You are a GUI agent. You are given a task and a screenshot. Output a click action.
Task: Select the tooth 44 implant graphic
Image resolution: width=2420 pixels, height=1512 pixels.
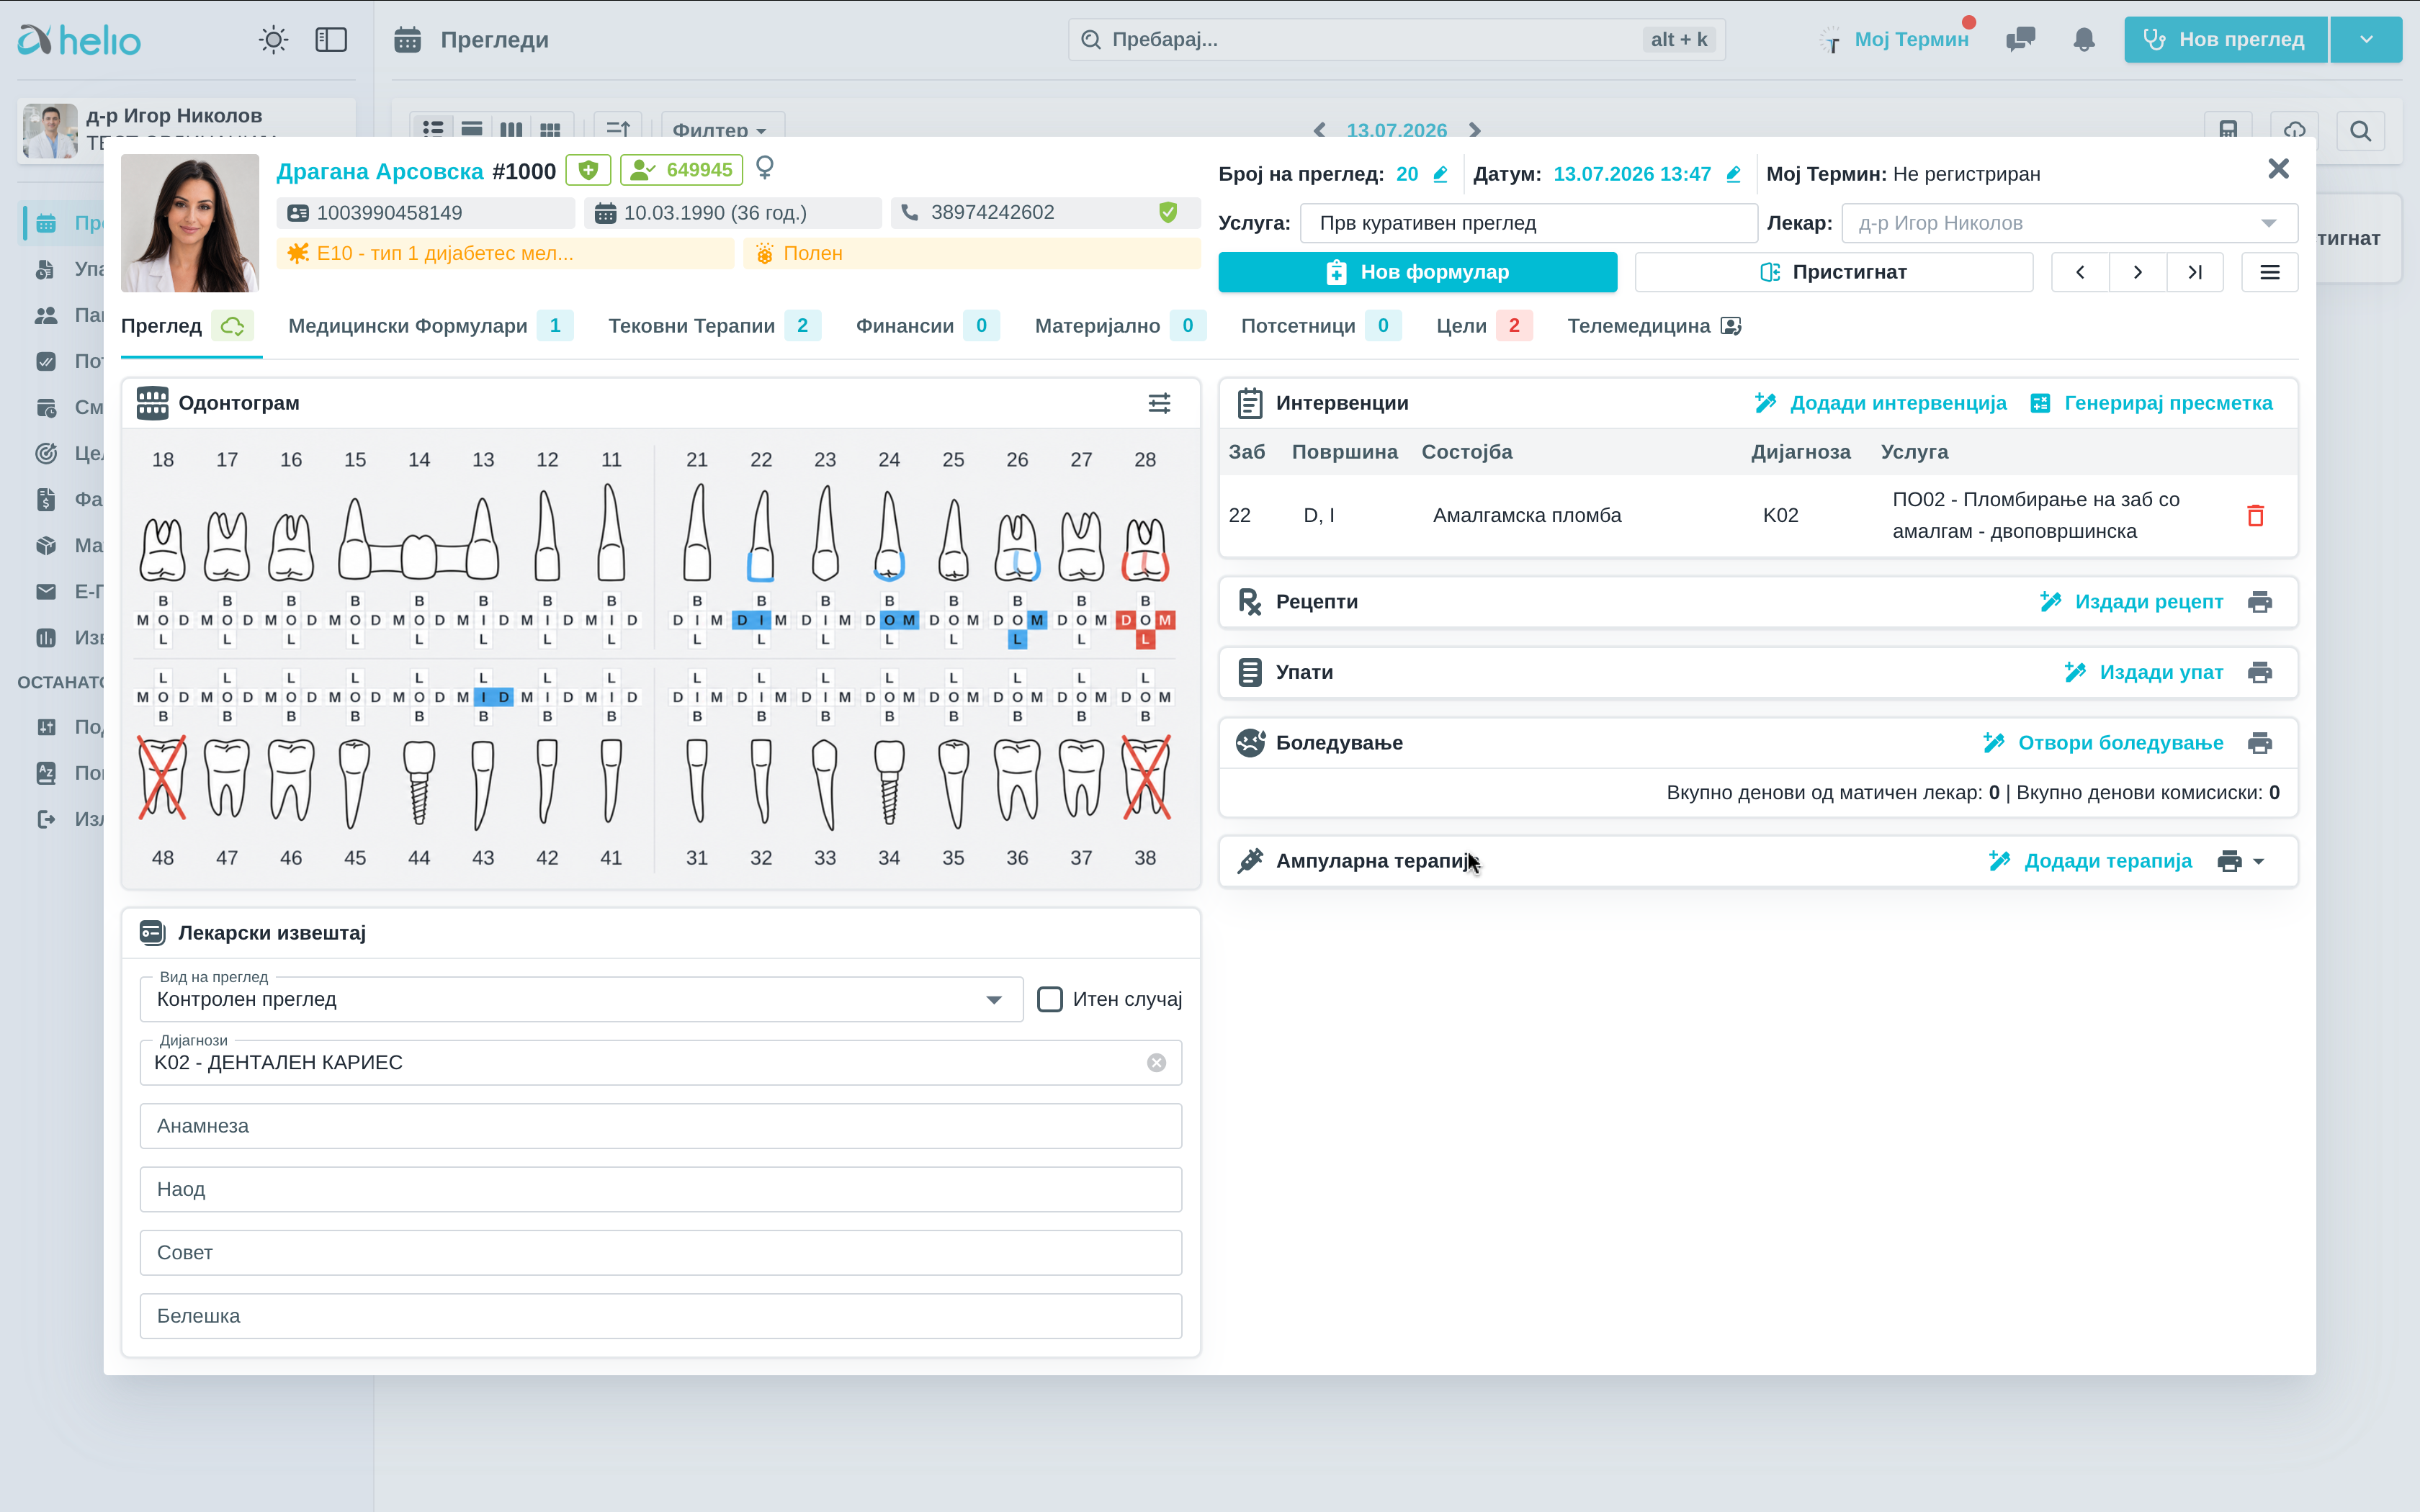pos(419,782)
